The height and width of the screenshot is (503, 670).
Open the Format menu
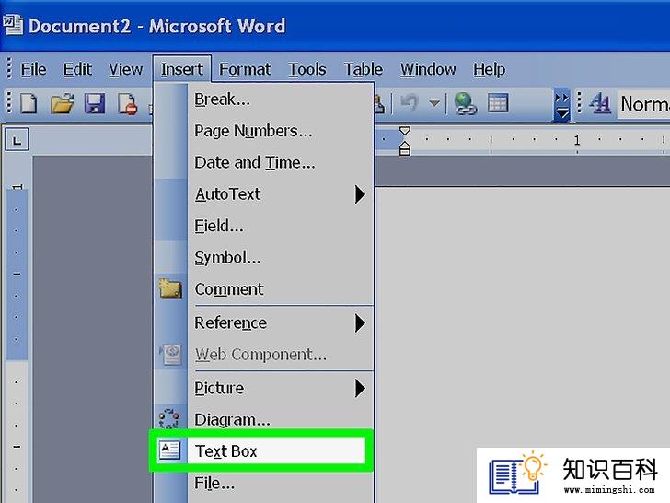245,69
